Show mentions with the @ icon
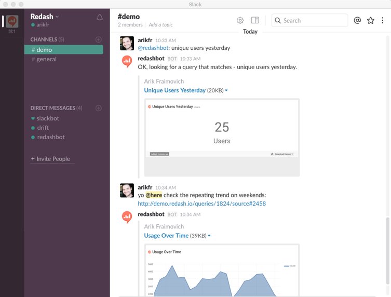Screen dimensions: 391x297 pyautogui.click(x=357, y=20)
